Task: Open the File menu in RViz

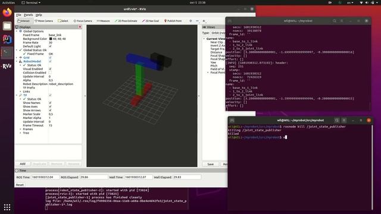Action: [x=18, y=15]
